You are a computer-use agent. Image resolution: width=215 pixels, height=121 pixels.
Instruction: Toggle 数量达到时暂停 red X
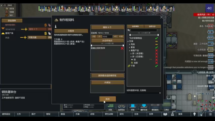coord(122,48)
